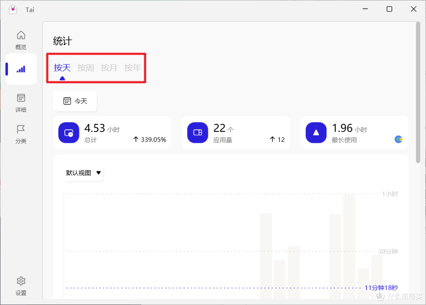Click the 总计 total time icon
Screen dimensions: 426x305
tap(69, 133)
